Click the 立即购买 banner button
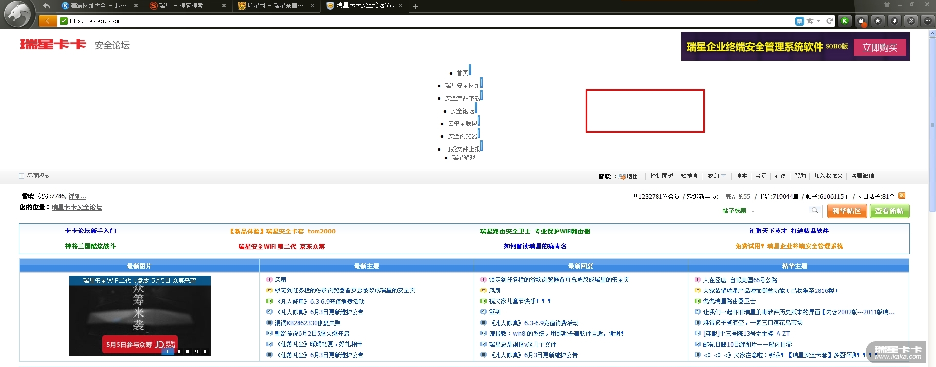The width and height of the screenshot is (936, 367). (x=879, y=47)
